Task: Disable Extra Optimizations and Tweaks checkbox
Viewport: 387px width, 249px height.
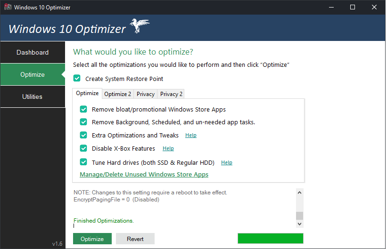Action: pos(83,135)
